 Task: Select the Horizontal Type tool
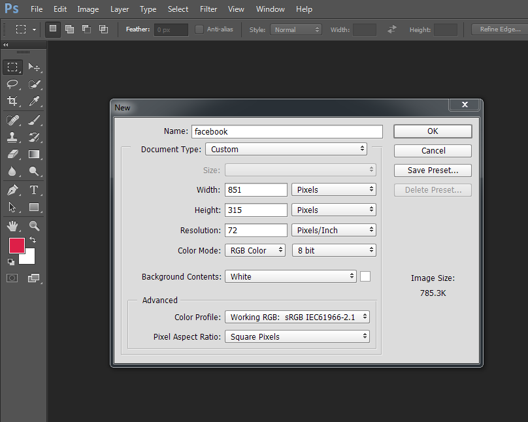tap(34, 190)
